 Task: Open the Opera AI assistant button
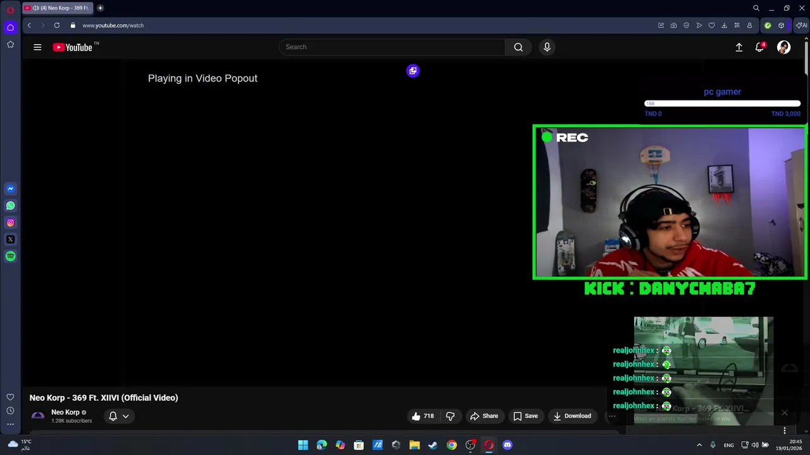[x=802, y=25]
